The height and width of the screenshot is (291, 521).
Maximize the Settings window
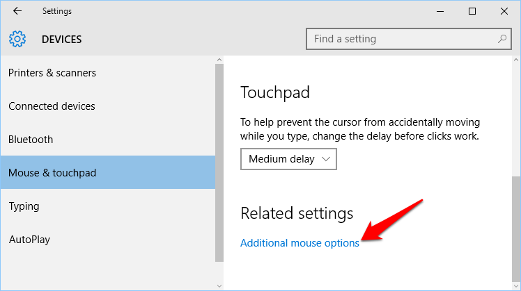pyautogui.click(x=472, y=11)
